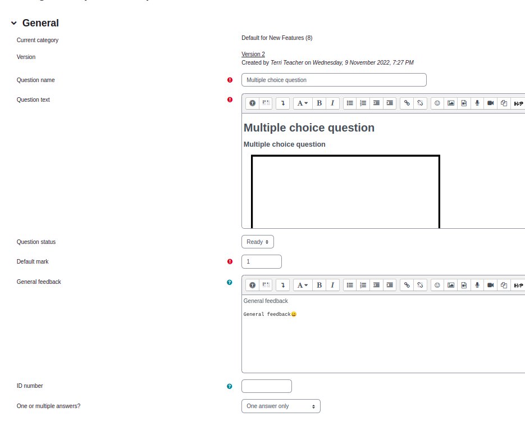
Task: Apply bold in General feedback editor
Action: [319, 285]
